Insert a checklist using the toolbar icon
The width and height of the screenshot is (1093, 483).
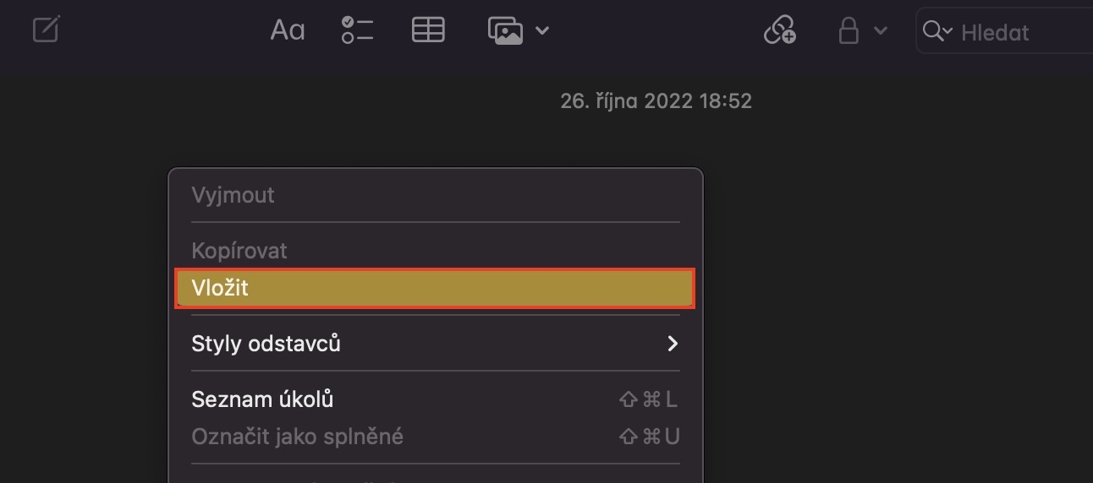tap(357, 30)
